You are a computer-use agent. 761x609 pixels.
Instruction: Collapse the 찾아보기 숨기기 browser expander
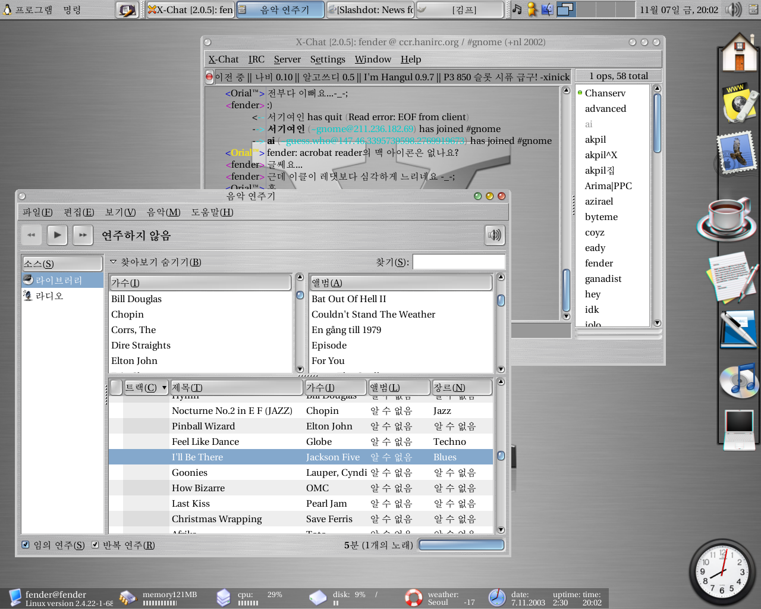[x=114, y=262]
